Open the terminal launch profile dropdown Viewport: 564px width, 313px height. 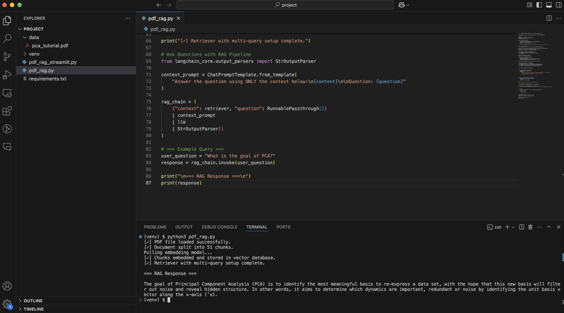[513, 227]
